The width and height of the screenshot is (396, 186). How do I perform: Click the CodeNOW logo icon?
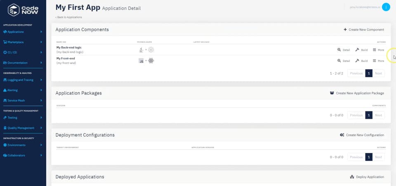point(14,9)
